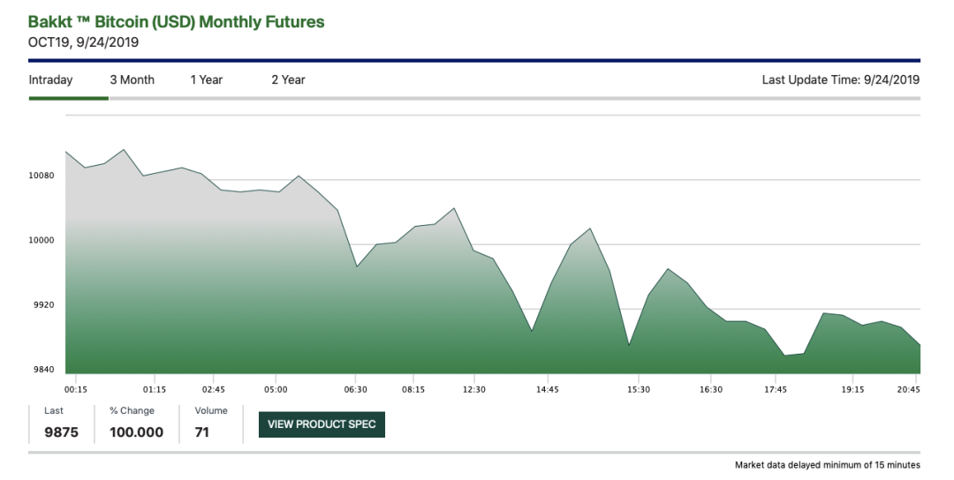Screen dimensions: 954x480
Task: Click the % Change value 100.000
Action: tap(136, 432)
